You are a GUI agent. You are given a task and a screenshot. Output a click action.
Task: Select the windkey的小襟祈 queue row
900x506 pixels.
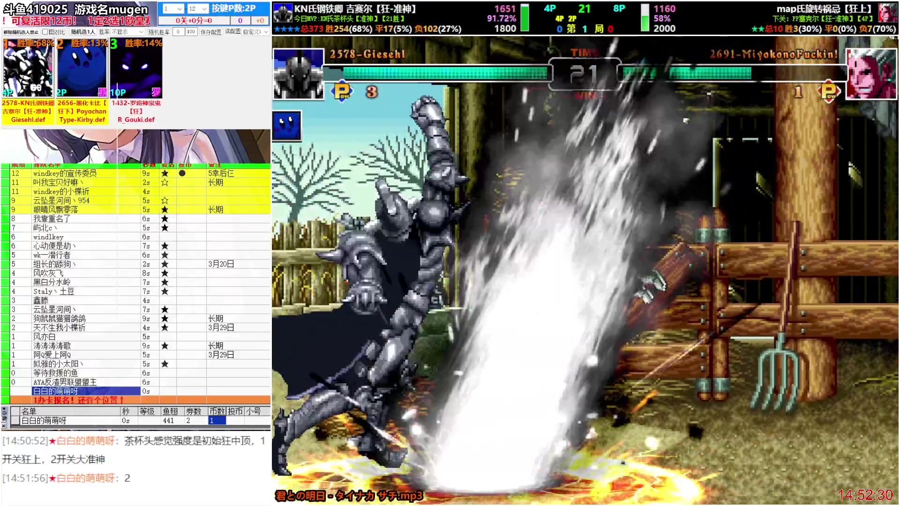click(x=136, y=192)
